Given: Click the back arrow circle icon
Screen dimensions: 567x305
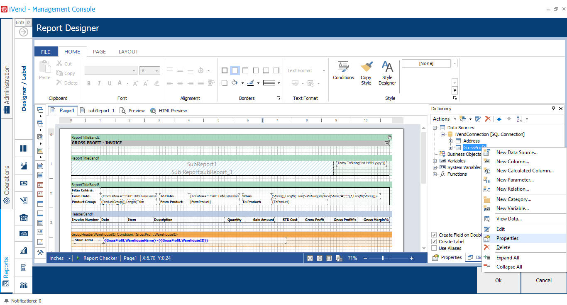Looking at the screenshot, I should point(24,32).
